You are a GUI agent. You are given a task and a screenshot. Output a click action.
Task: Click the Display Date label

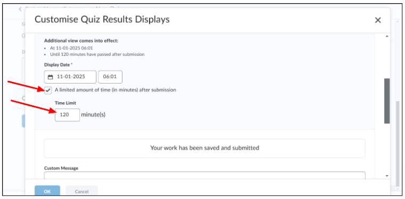[58, 64]
